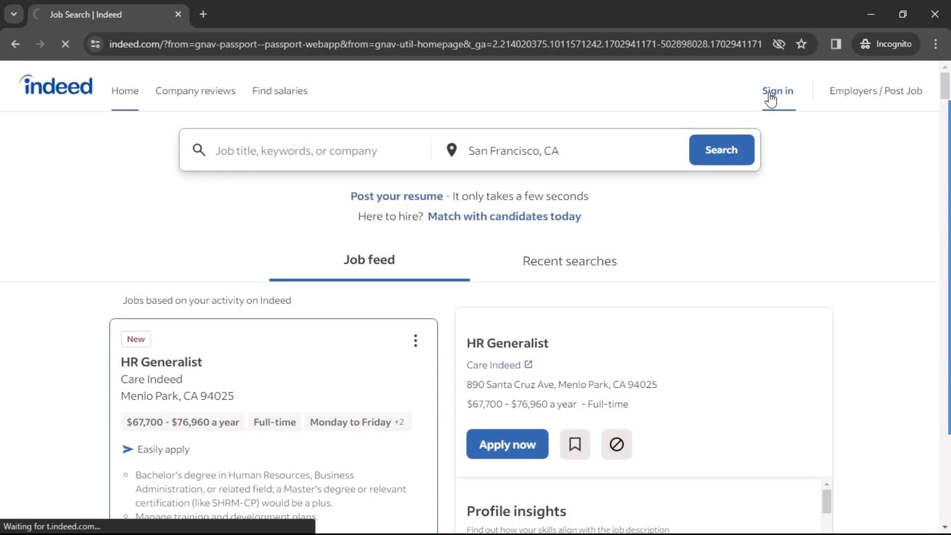Open a new browser tab with plus icon
This screenshot has height=535, width=951.
[203, 14]
